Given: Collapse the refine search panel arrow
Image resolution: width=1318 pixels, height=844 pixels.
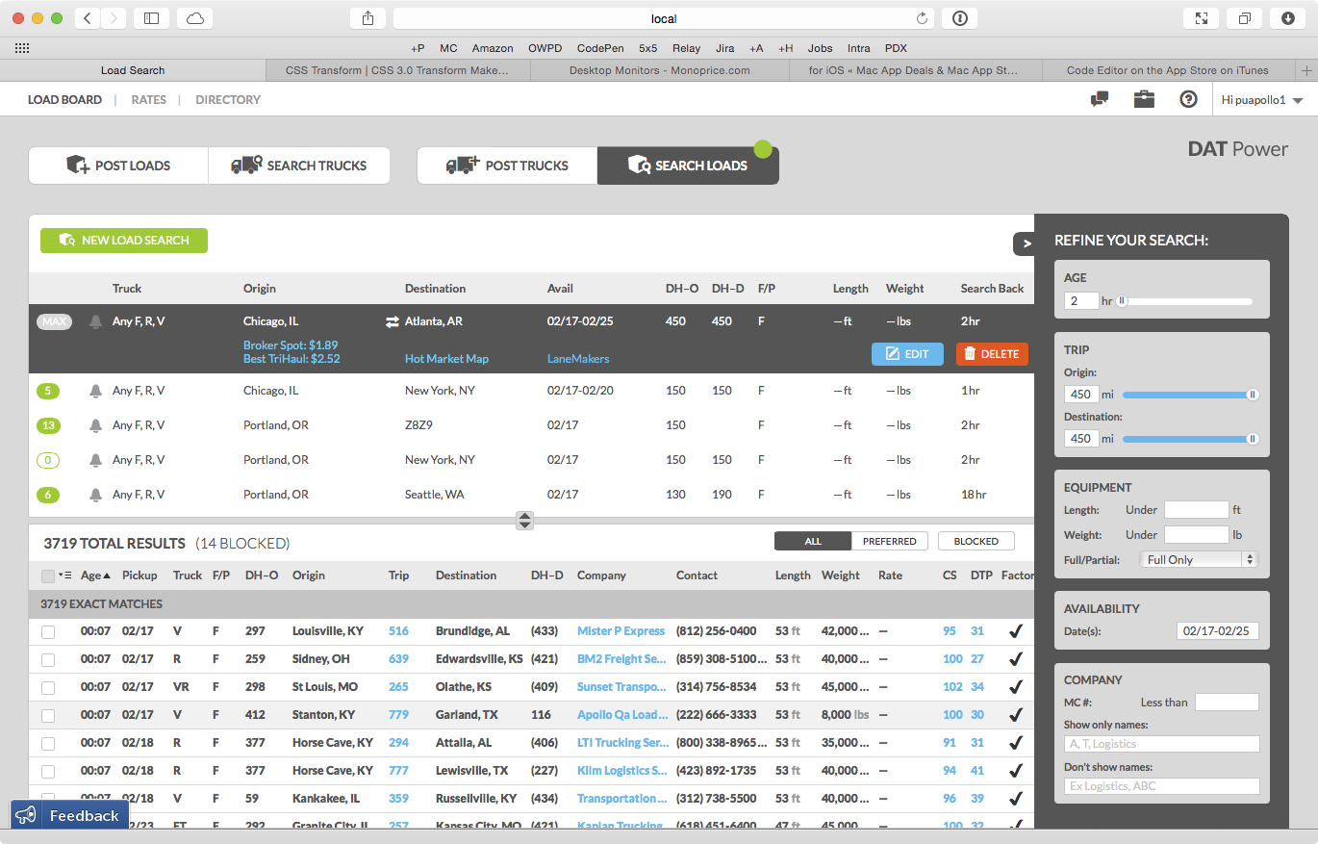Looking at the screenshot, I should tap(1026, 243).
